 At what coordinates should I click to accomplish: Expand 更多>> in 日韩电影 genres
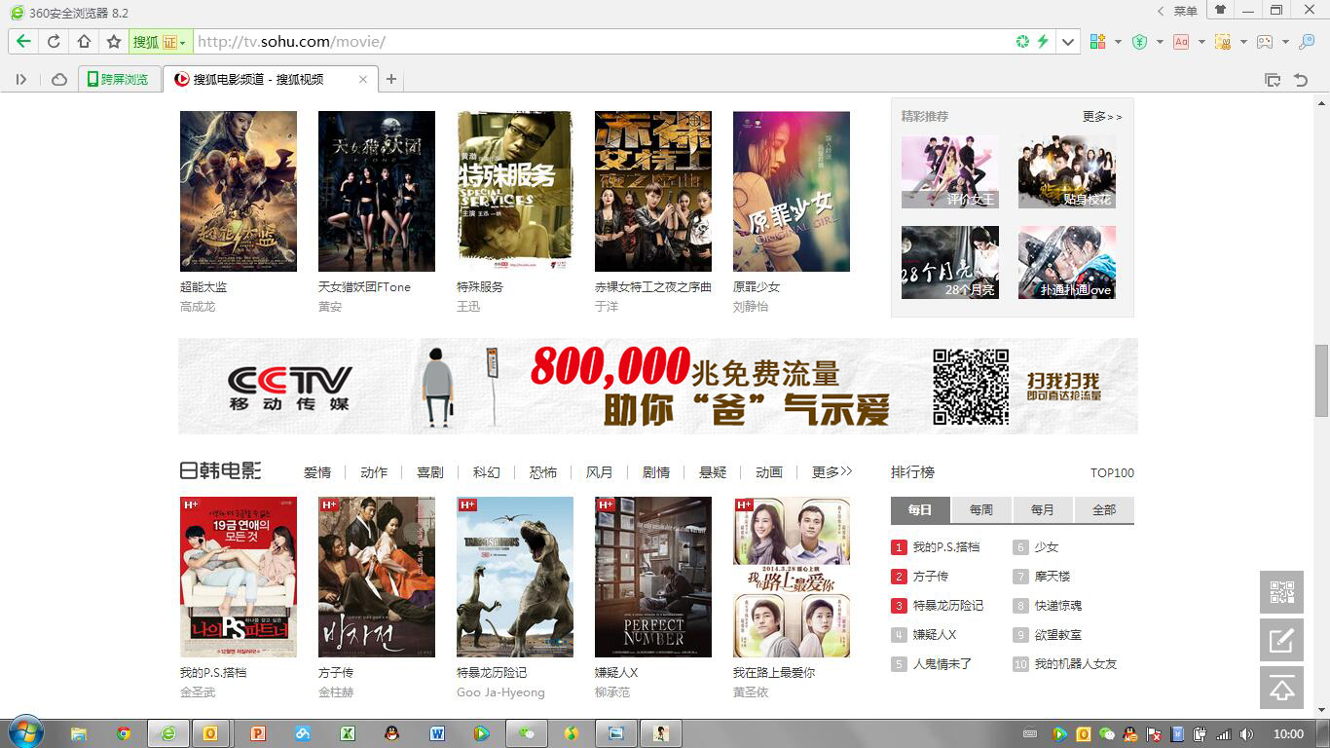coord(832,472)
